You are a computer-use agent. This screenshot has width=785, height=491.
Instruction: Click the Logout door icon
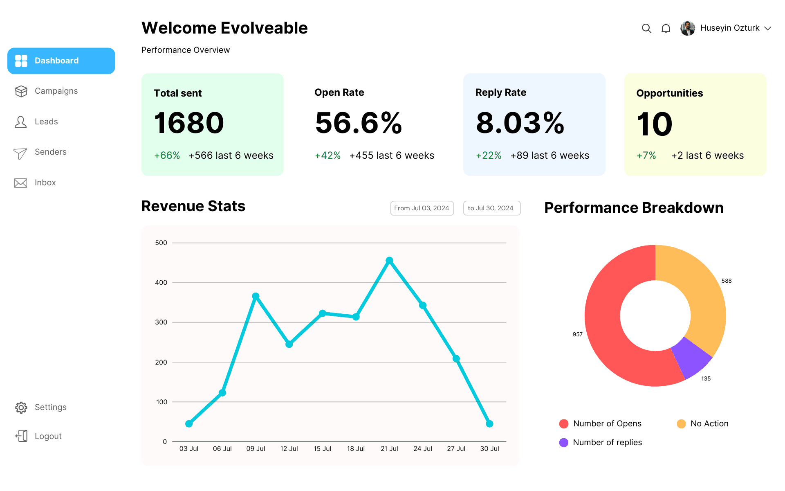point(22,436)
